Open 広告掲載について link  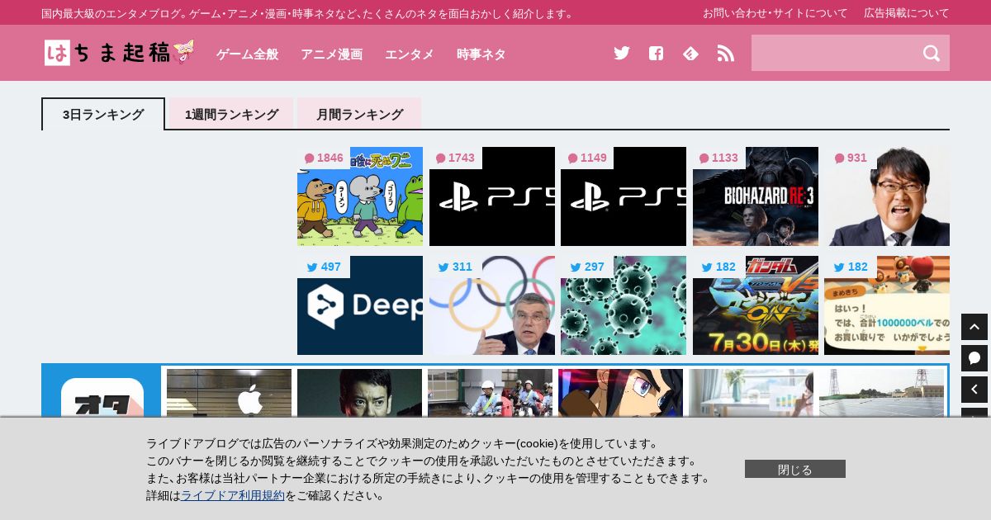click(907, 12)
